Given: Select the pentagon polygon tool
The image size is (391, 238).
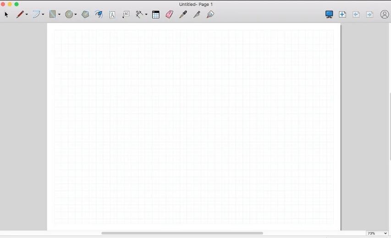Looking at the screenshot, I should coord(85,14).
